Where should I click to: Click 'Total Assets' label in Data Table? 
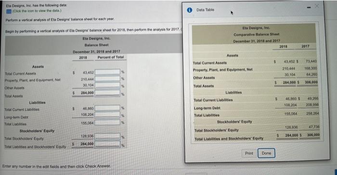[x=204, y=86]
